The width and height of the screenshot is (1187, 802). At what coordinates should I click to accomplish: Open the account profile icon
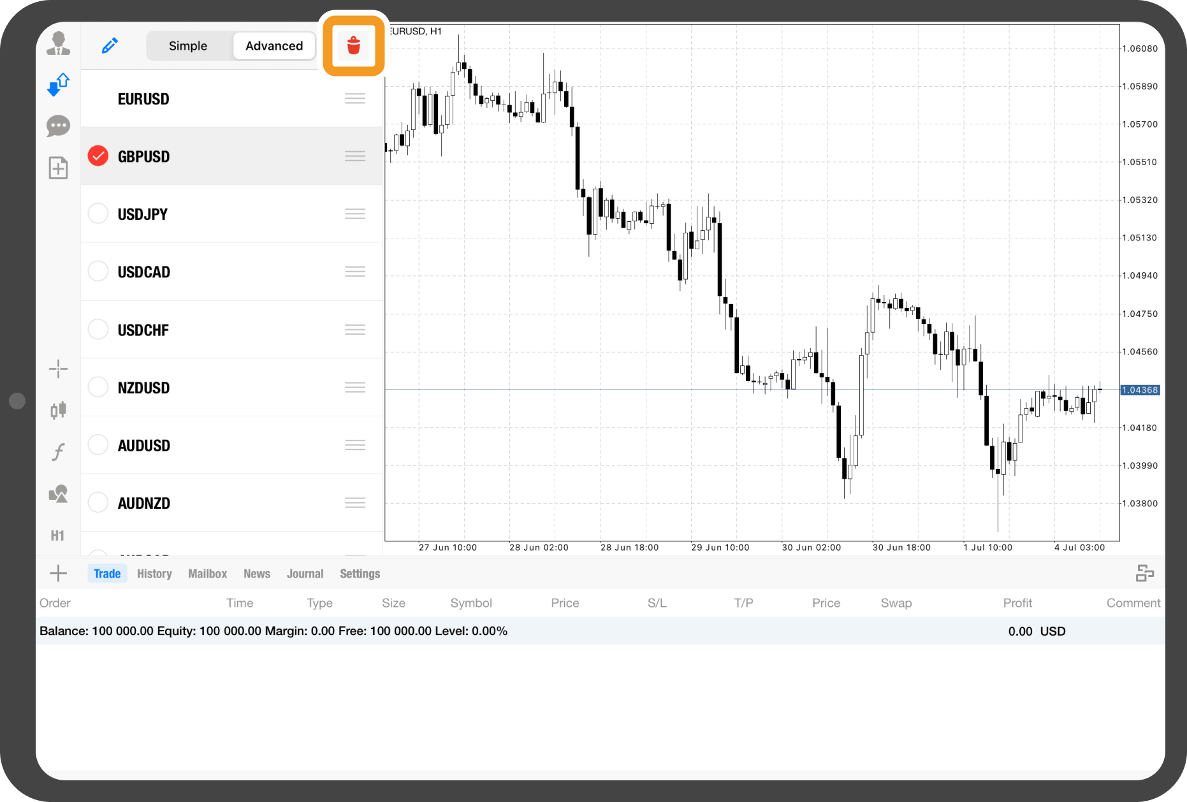coord(58,43)
